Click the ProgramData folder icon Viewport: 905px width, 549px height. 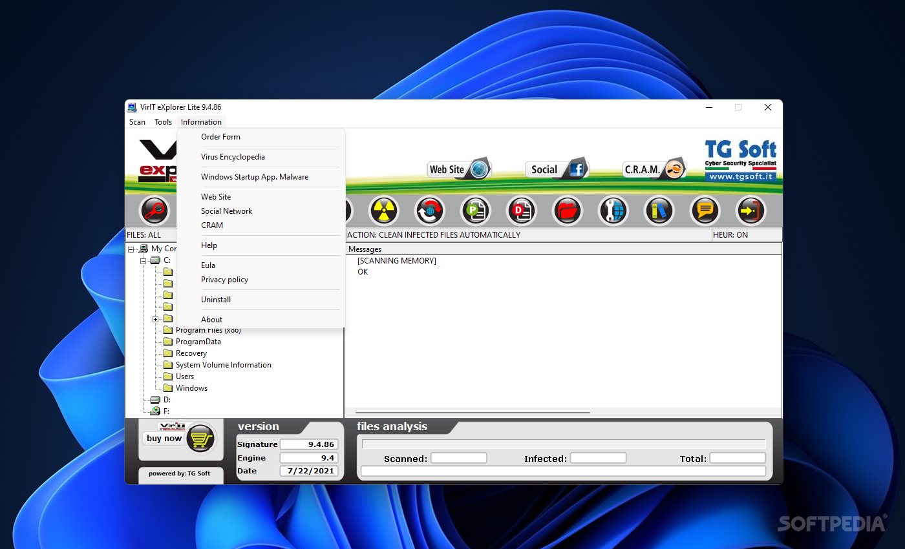click(x=167, y=342)
